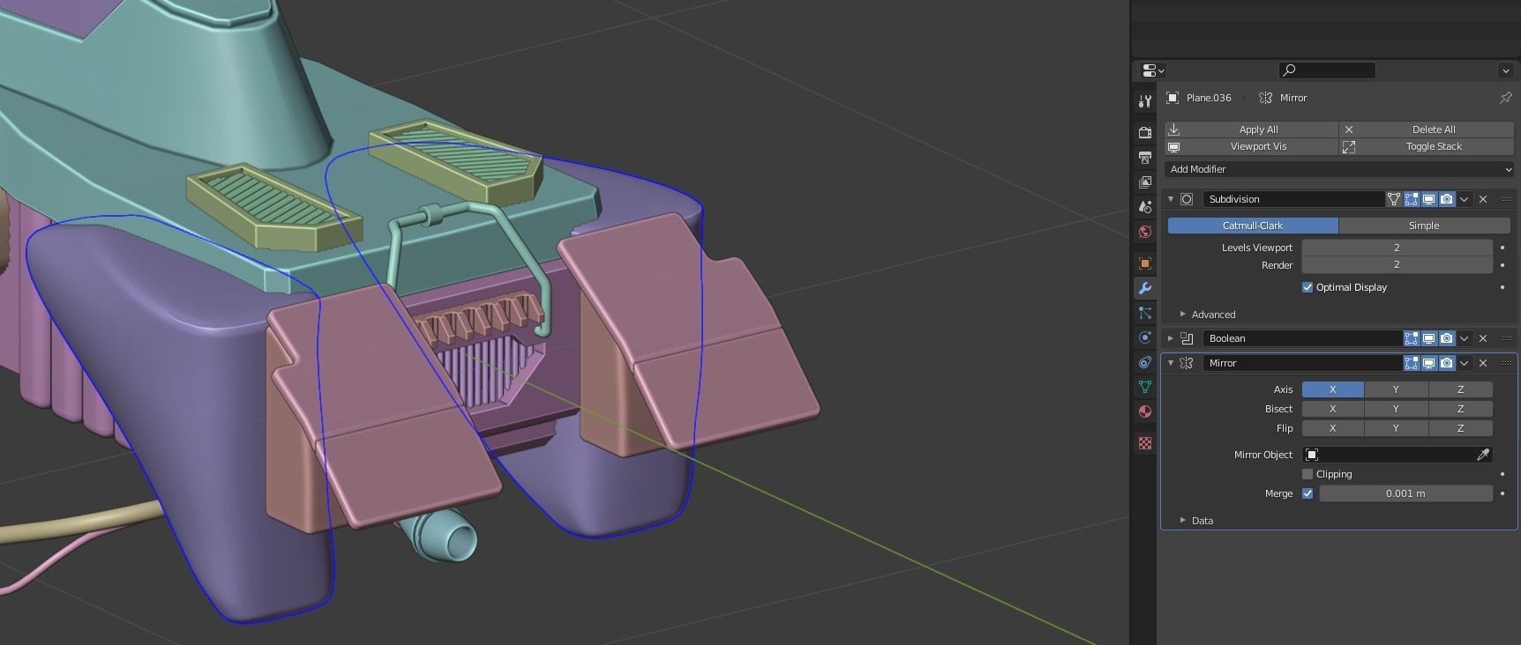
Task: Open the Render properties tab
Action: [x=1144, y=132]
